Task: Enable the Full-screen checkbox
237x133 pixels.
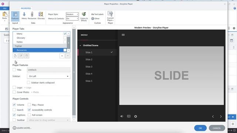Action: (29, 115)
